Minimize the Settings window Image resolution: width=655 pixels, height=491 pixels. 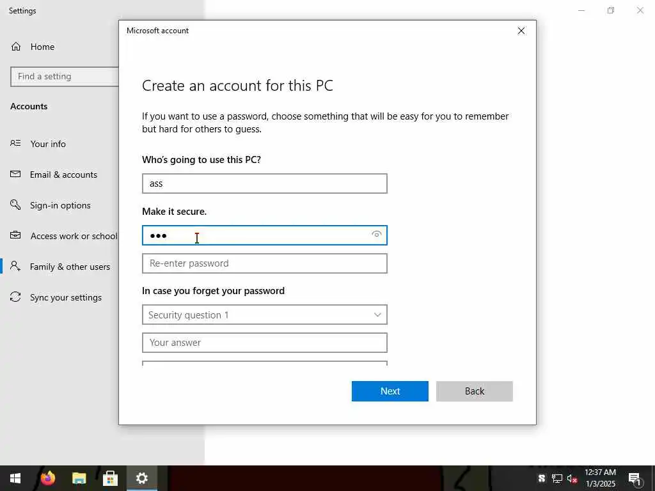(581, 10)
